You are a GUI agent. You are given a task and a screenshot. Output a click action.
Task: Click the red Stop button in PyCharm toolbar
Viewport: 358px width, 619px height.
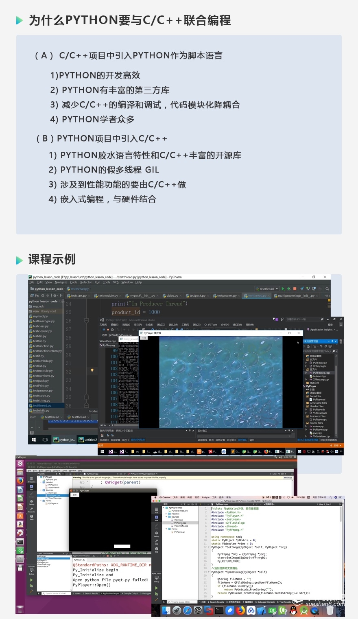tap(295, 289)
